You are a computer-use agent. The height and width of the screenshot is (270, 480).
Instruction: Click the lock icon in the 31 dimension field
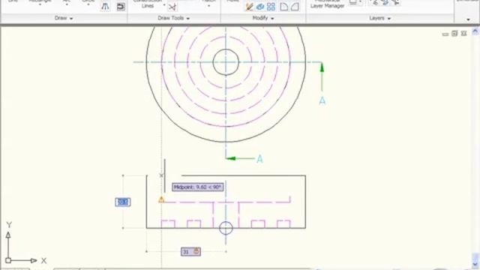(196, 251)
